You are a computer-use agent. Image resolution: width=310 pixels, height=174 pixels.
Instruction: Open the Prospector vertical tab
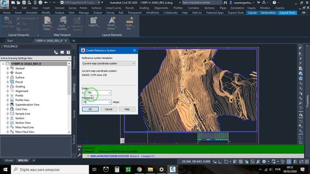click(74, 62)
